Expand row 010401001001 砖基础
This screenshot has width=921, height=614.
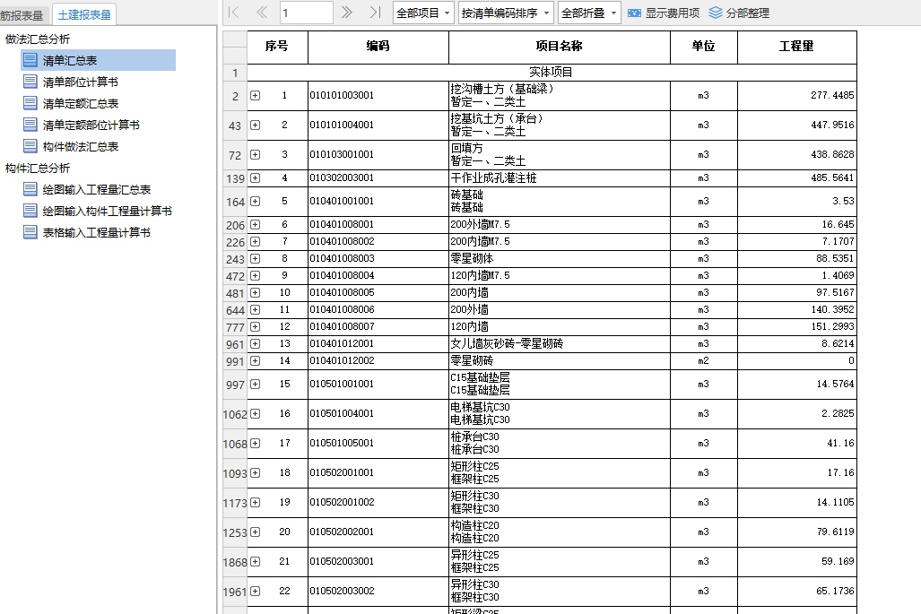(255, 202)
